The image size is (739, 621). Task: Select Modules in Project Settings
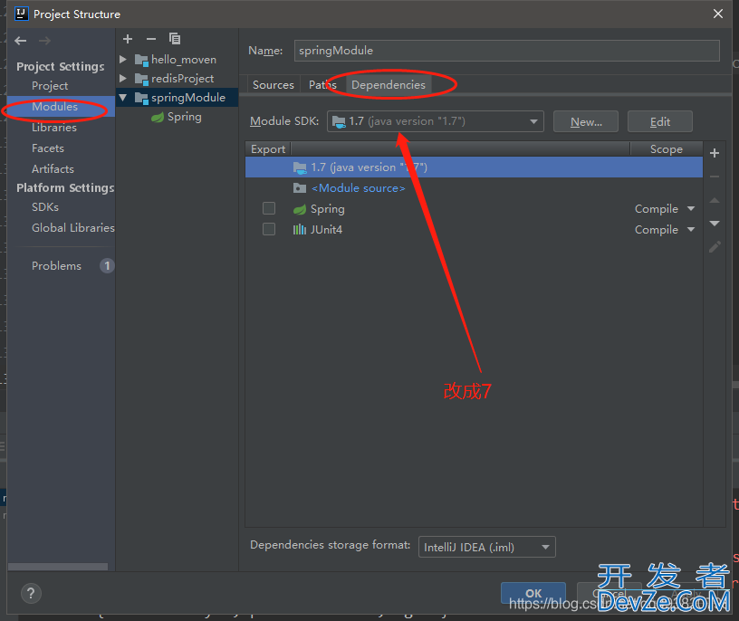54,107
